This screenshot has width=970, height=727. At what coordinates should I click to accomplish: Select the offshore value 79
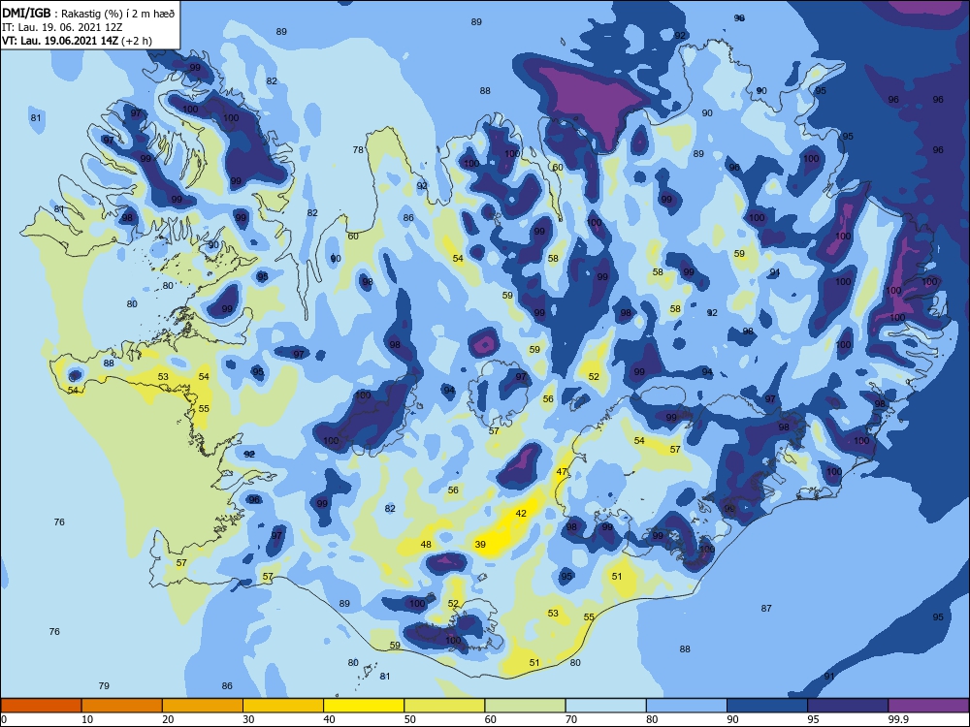click(104, 685)
